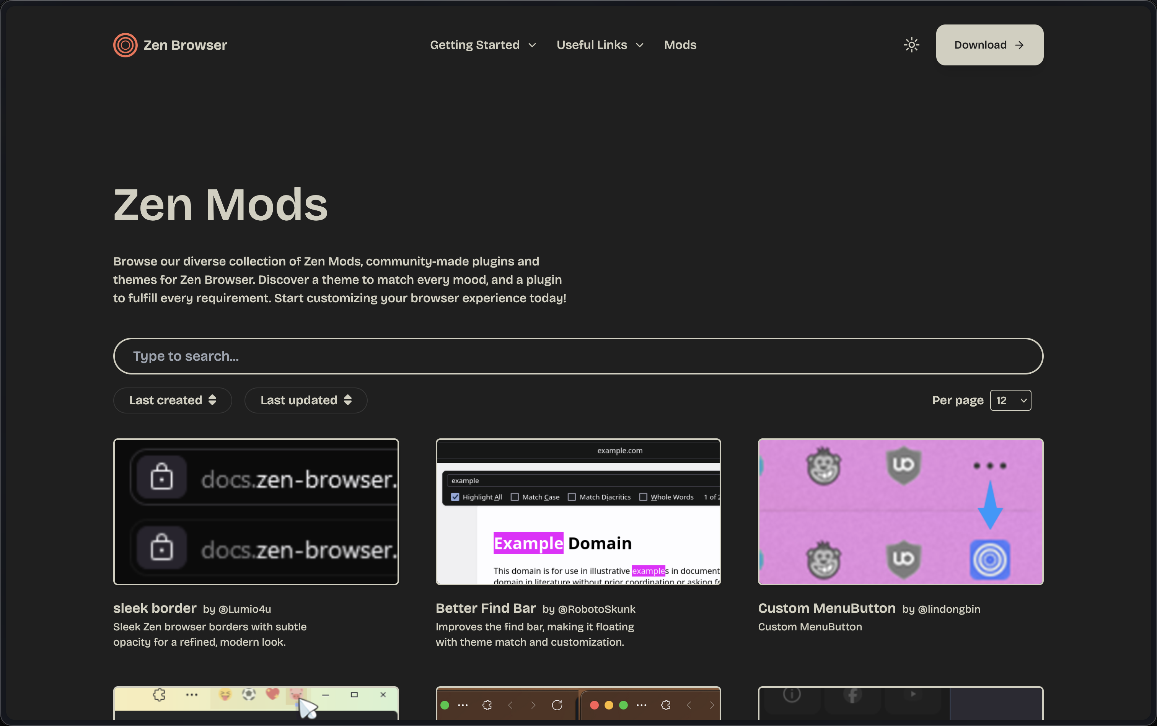Click the Type to search field
The height and width of the screenshot is (726, 1157).
pyautogui.click(x=577, y=356)
